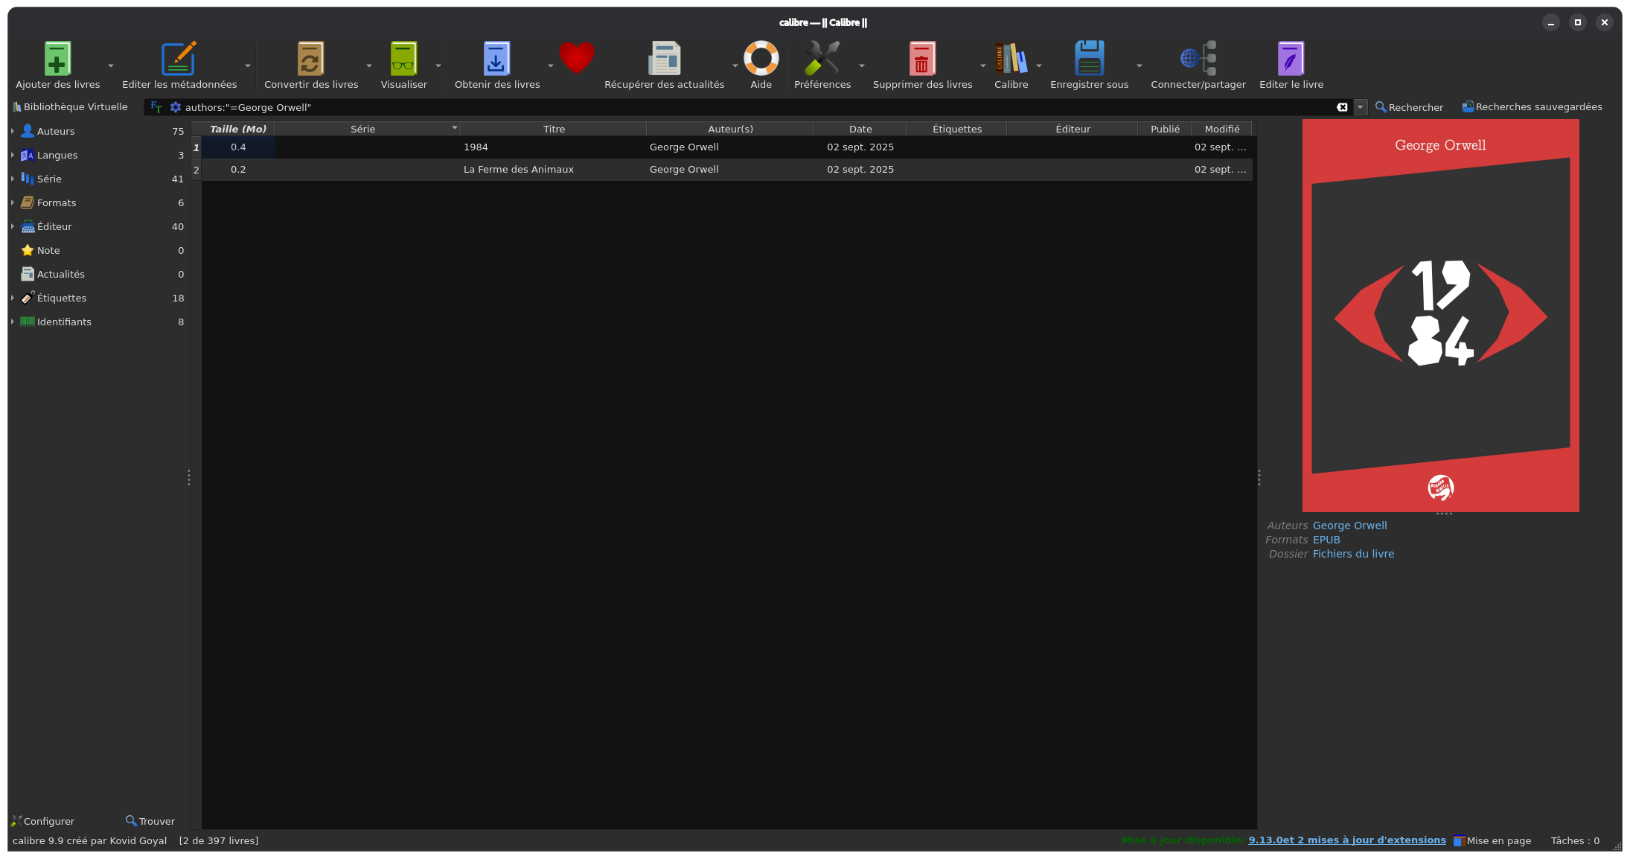Sort by Modifié column header
The width and height of the screenshot is (1630, 859).
[1222, 129]
